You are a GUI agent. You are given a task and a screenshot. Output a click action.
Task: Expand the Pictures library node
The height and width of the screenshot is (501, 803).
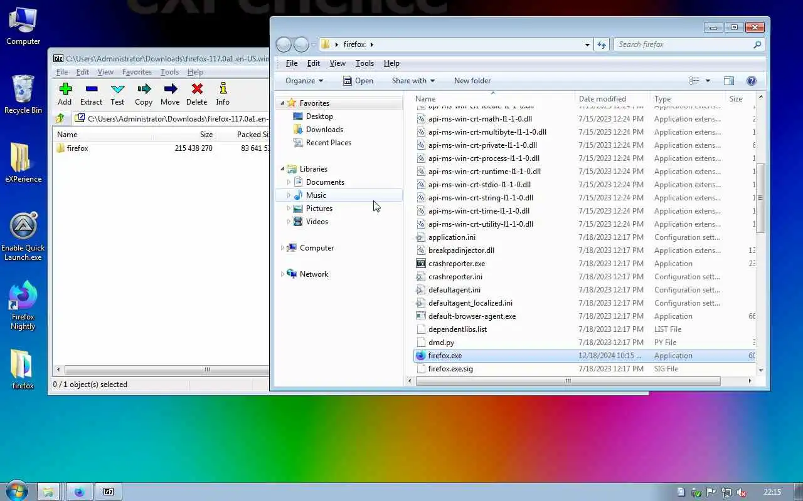tap(289, 209)
